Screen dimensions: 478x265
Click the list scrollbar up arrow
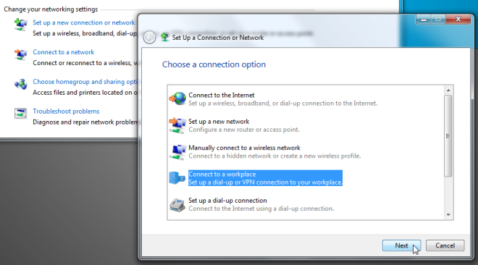(x=448, y=91)
